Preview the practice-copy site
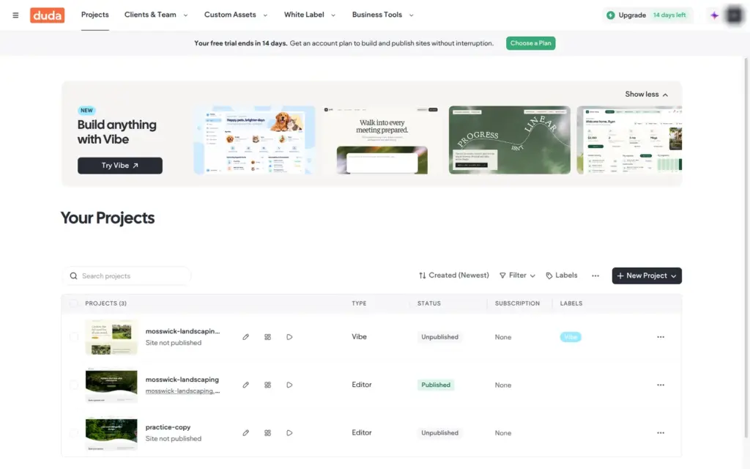 (289, 432)
